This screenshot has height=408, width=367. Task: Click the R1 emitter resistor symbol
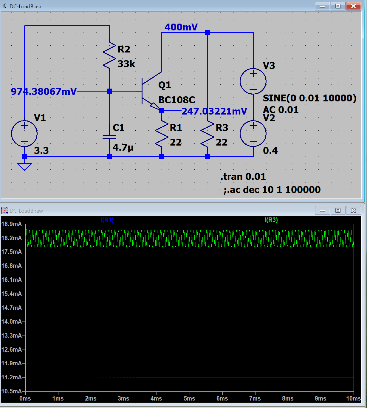tap(162, 134)
